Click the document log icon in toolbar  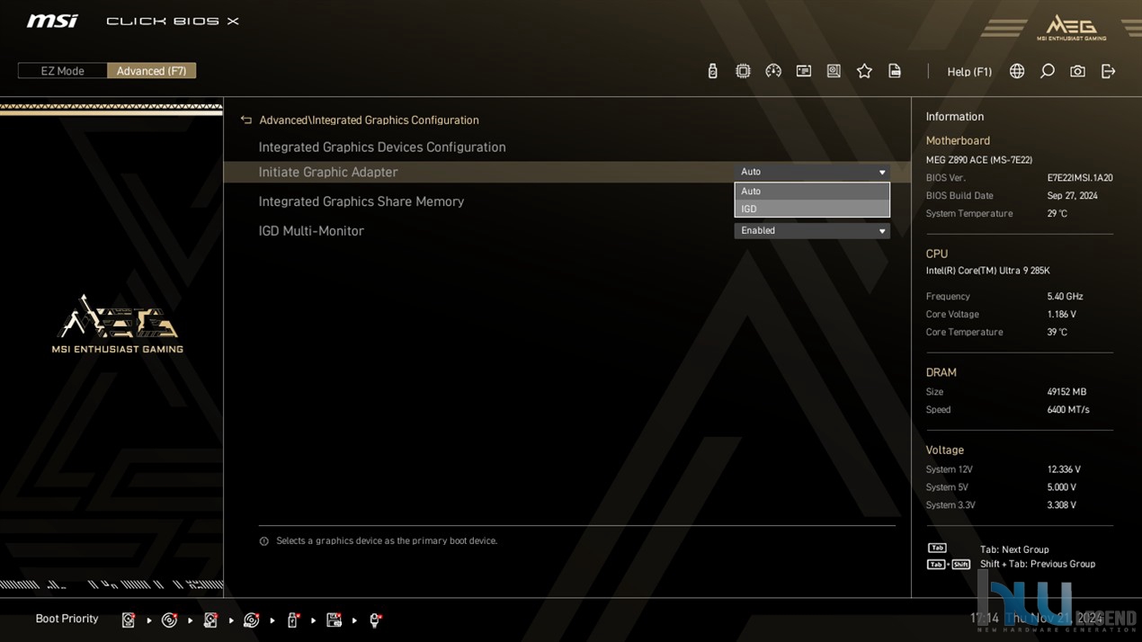(x=895, y=71)
